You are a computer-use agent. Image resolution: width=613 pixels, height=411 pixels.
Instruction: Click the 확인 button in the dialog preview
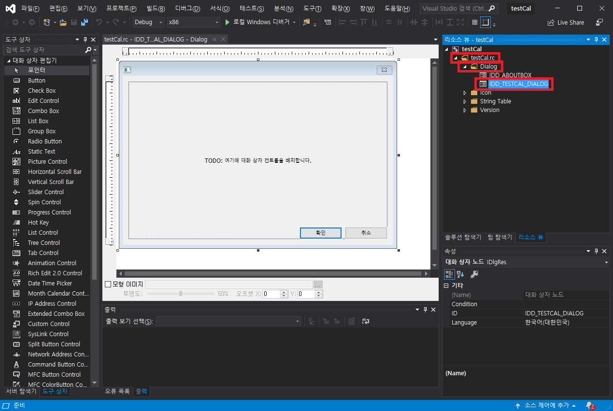coord(320,232)
